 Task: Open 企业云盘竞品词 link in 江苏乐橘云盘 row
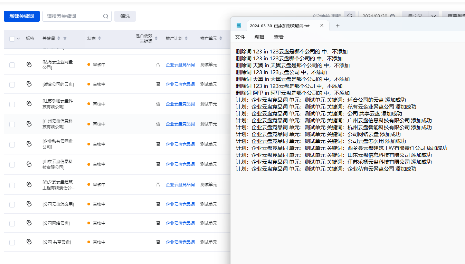pyautogui.click(x=180, y=104)
